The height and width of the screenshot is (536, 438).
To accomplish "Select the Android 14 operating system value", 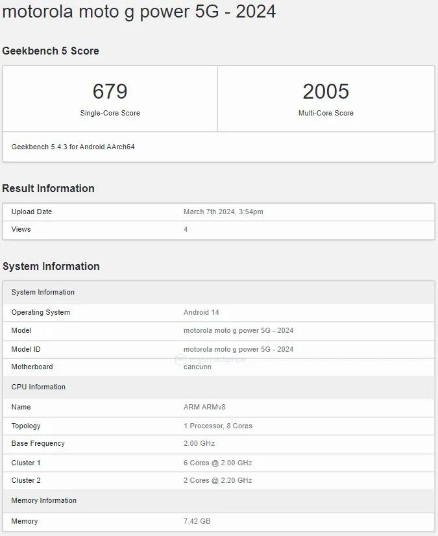I will coord(201,312).
